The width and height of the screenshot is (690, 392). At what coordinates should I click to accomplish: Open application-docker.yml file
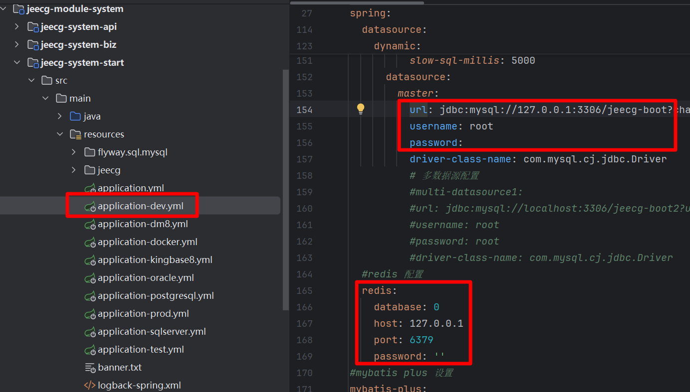click(148, 242)
